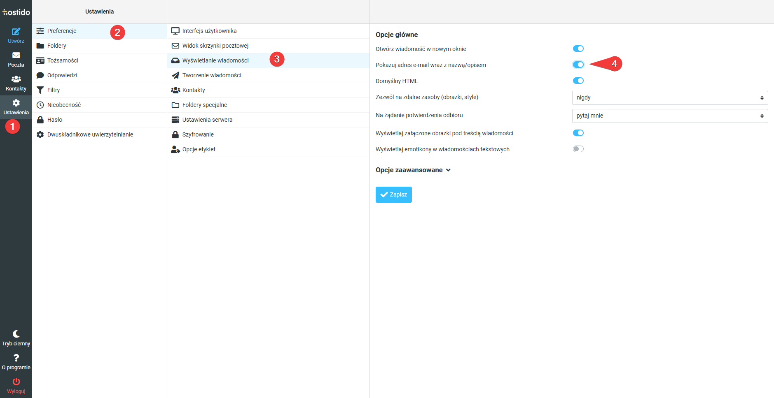Open the remote resources dropdown showing nigdy
Image resolution: width=774 pixels, height=398 pixels.
[669, 98]
